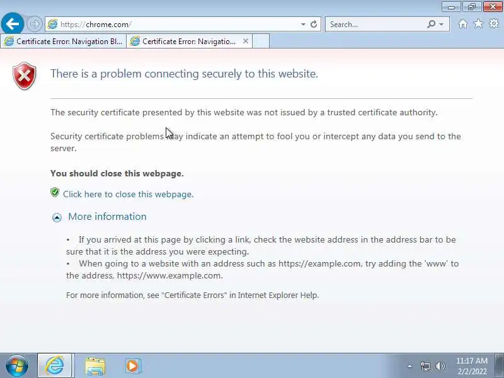
Task: Refresh the page with the reload icon
Action: click(314, 24)
